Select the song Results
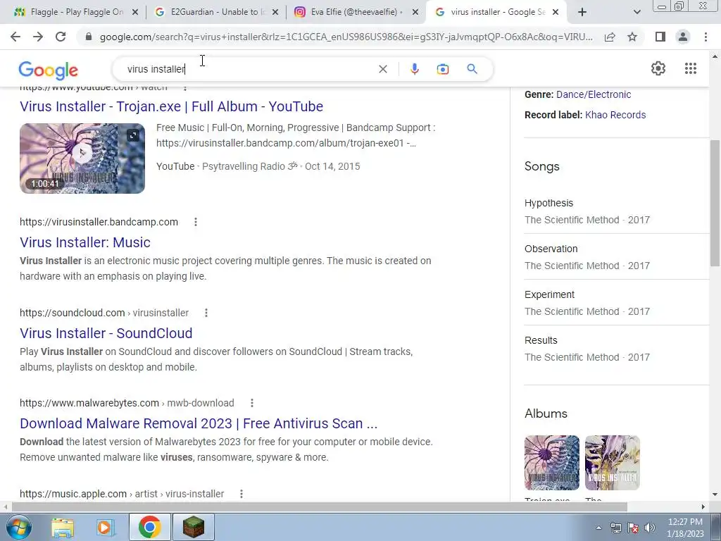This screenshot has width=721, height=541. click(x=541, y=340)
